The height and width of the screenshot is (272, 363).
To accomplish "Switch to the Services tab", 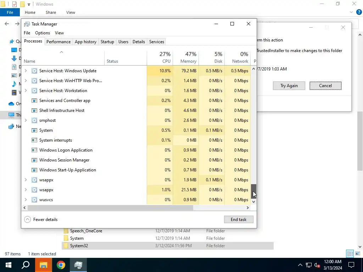I will coord(156,42).
